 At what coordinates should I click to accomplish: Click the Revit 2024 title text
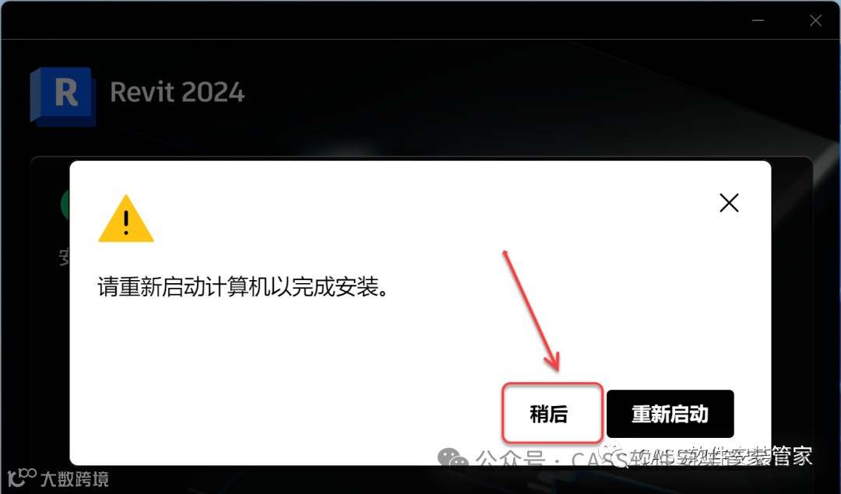pos(177,92)
